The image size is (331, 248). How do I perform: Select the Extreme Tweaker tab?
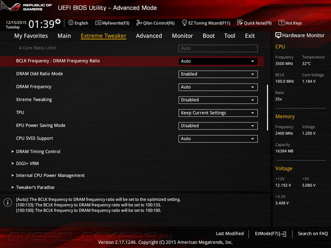[103, 36]
